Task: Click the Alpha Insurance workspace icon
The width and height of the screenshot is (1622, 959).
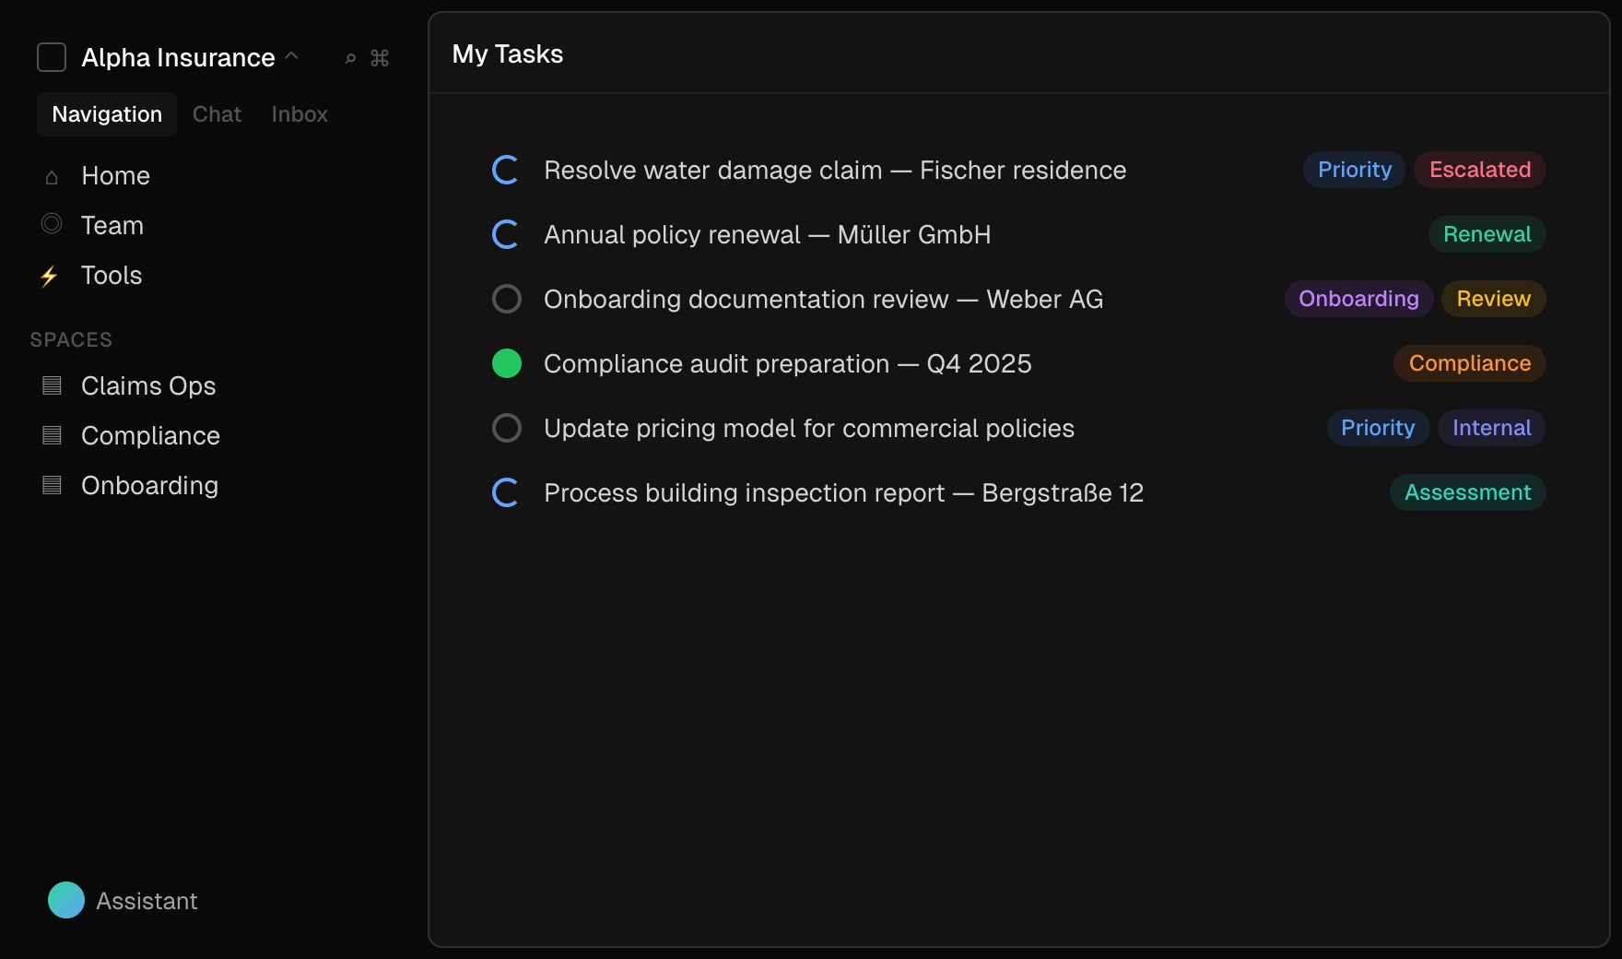Action: click(51, 57)
